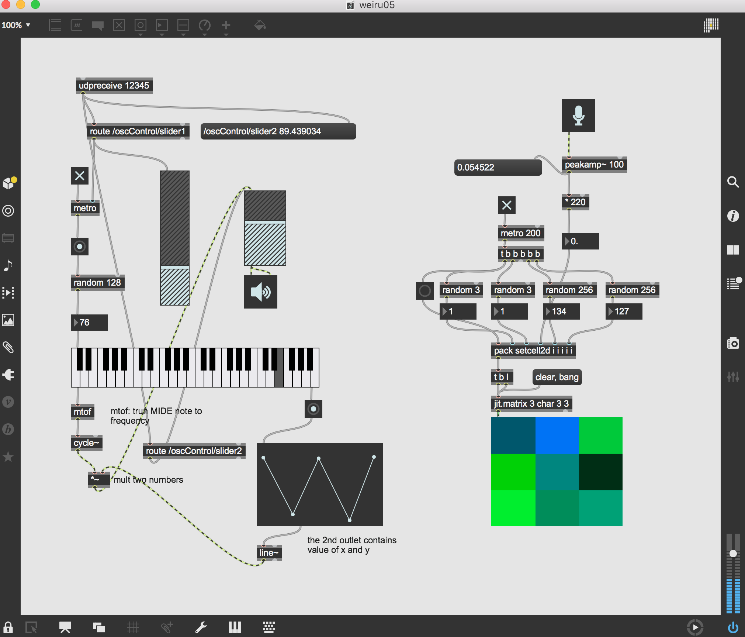The image size is (745, 637).
Task: Toggle the grid display icon
Action: coord(133,627)
